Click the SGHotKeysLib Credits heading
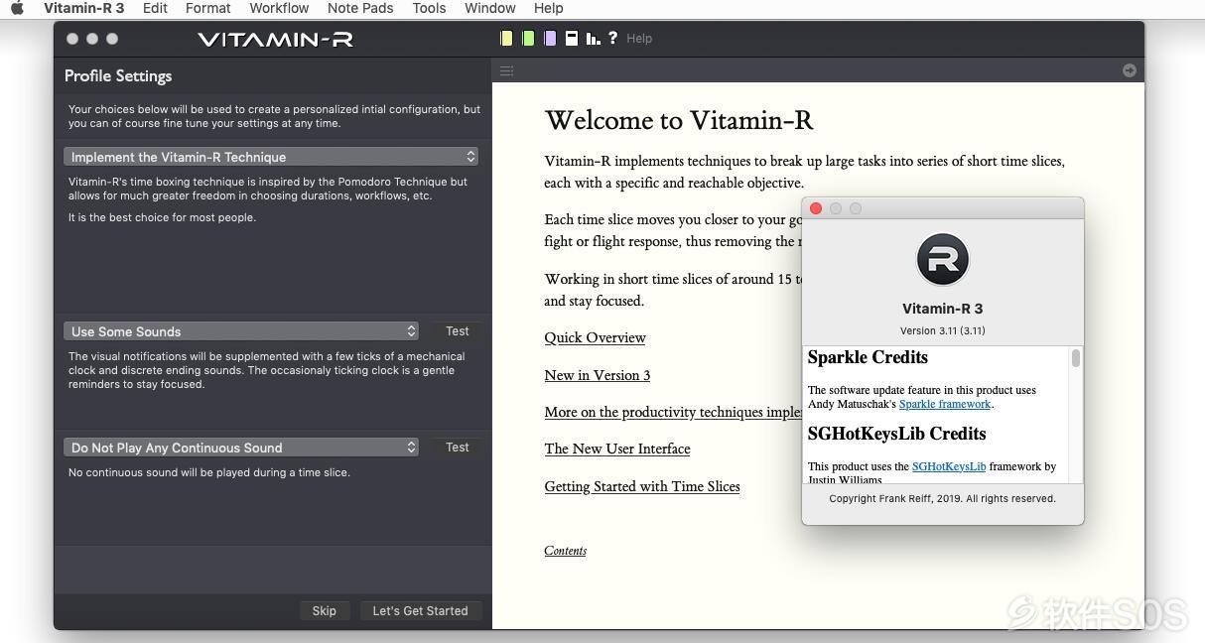1205x643 pixels. pyautogui.click(x=897, y=434)
